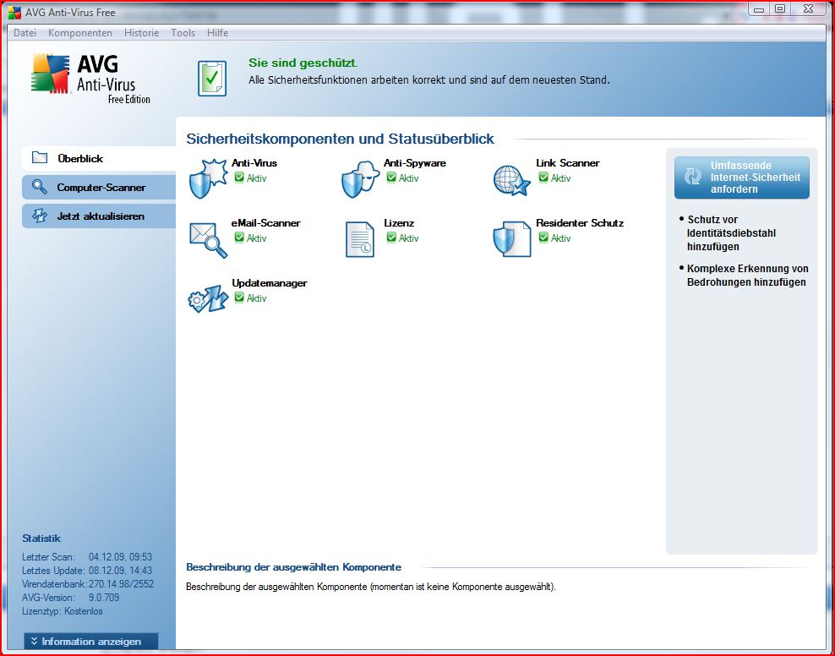Screen dimensions: 835x656
Task: Click the Link Scanner Aktiv green checkmark
Action: (543, 178)
